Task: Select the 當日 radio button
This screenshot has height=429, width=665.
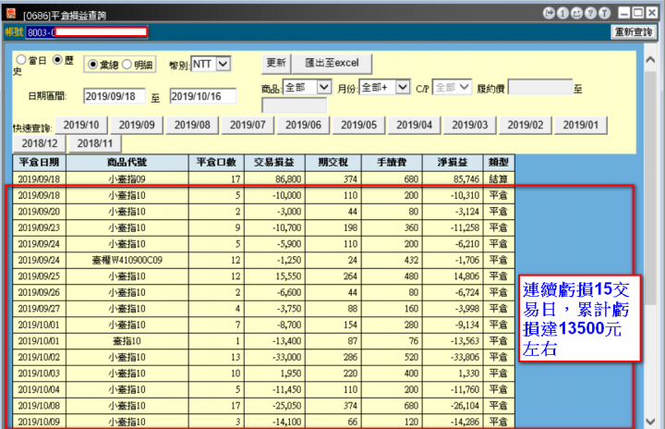Action: point(20,60)
